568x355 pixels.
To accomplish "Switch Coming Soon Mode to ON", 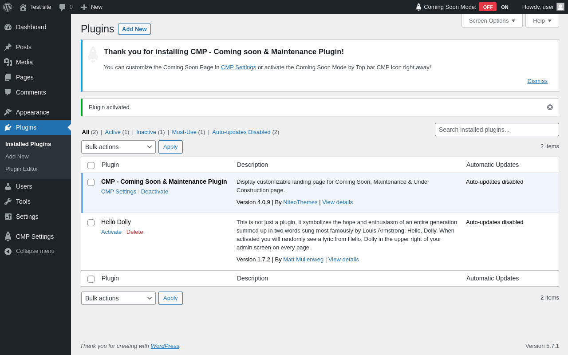I will (505, 7).
